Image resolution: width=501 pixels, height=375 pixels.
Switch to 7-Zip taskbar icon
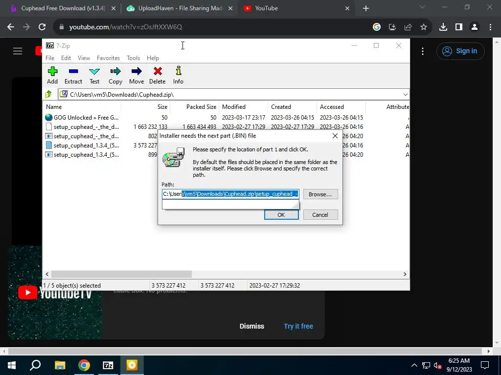pyautogui.click(x=108, y=365)
